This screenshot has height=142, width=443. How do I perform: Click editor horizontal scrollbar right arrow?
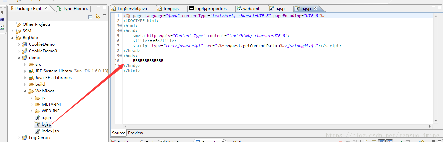pyautogui.click(x=430, y=126)
